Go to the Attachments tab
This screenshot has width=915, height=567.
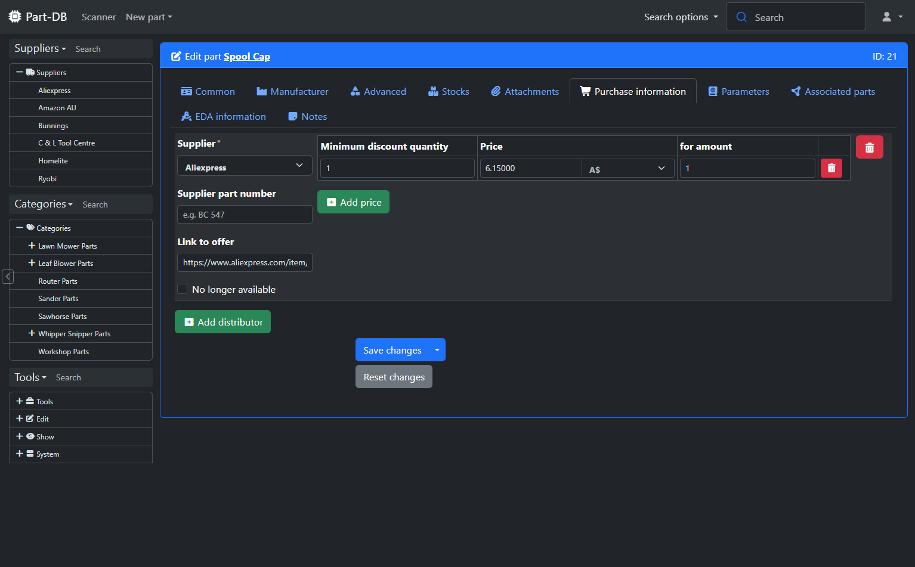coord(525,91)
